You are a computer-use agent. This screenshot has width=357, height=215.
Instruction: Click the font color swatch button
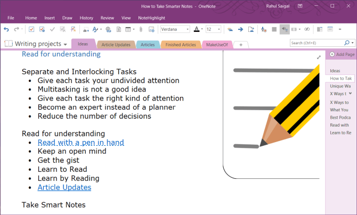tap(196, 29)
